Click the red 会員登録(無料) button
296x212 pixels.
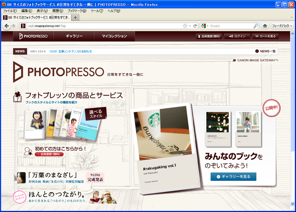coord(49,154)
